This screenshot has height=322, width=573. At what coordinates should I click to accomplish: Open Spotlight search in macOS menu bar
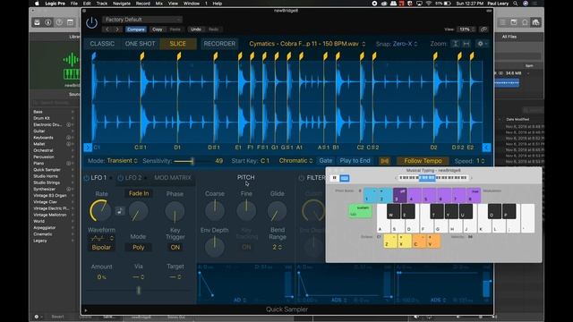click(x=516, y=4)
